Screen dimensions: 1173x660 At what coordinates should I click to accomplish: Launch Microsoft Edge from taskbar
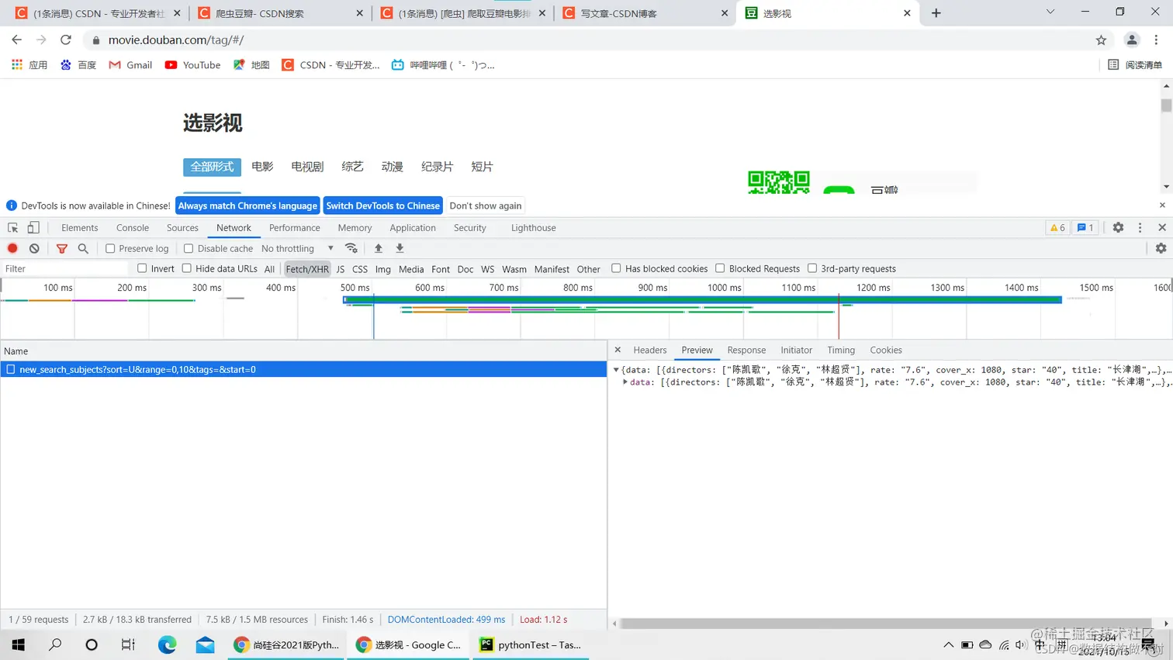point(167,644)
